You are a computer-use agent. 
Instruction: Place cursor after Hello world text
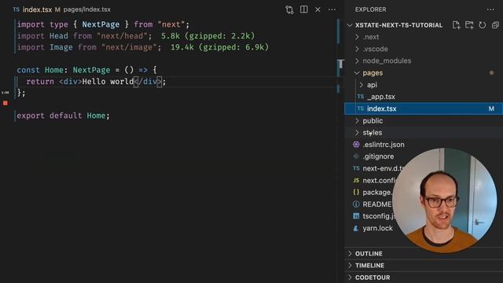pyautogui.click(x=134, y=82)
